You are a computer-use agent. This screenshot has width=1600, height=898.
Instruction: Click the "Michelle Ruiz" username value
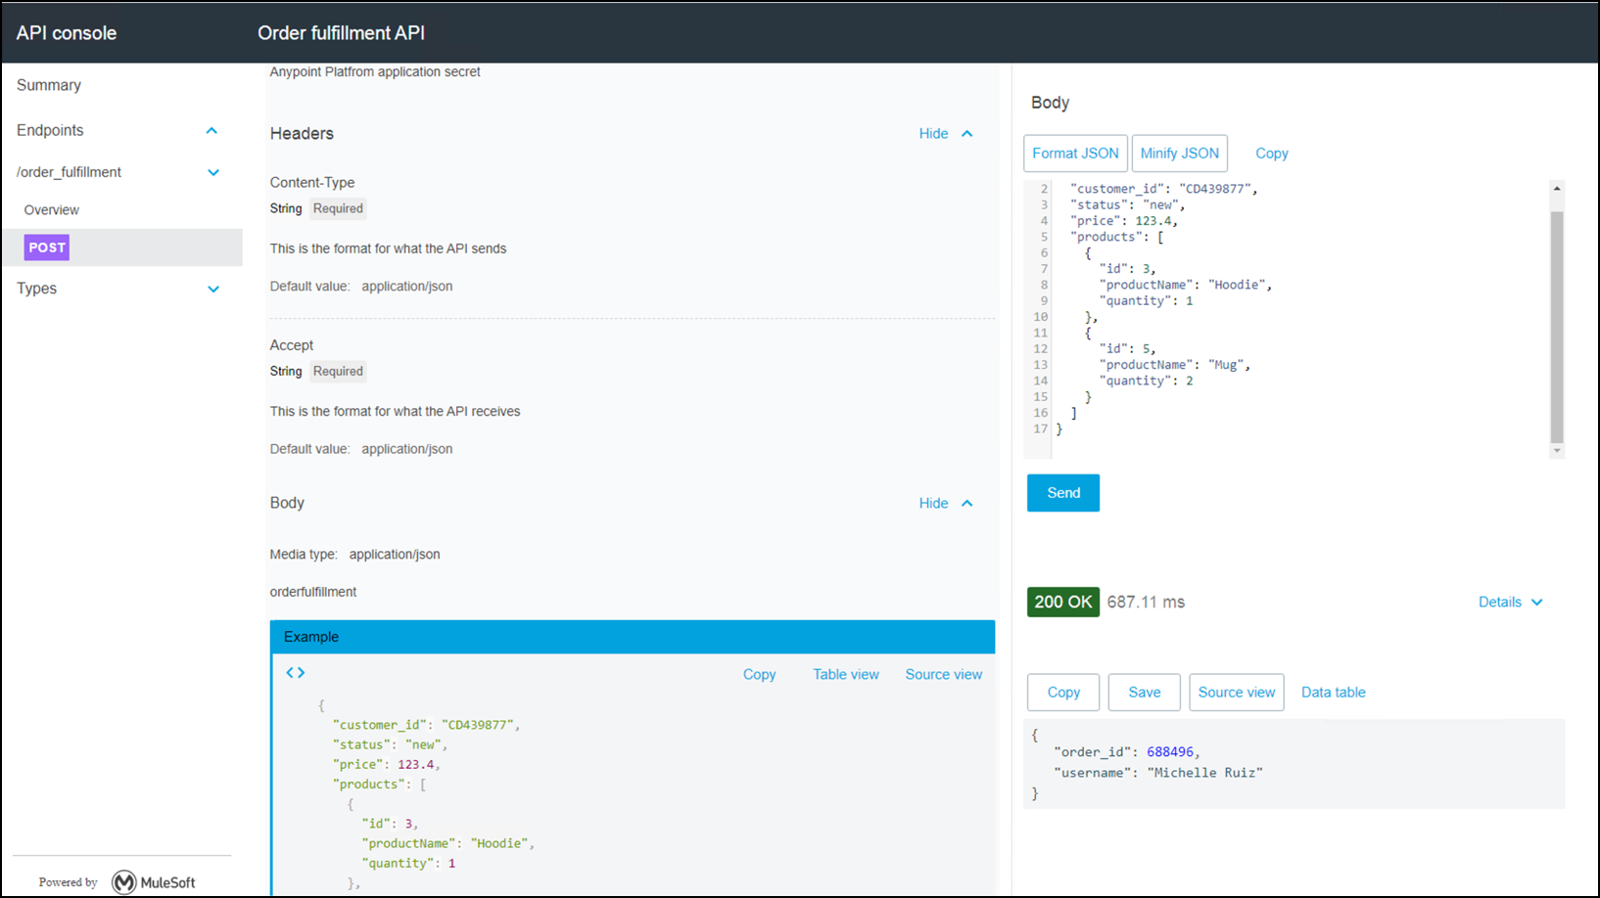point(1205,772)
